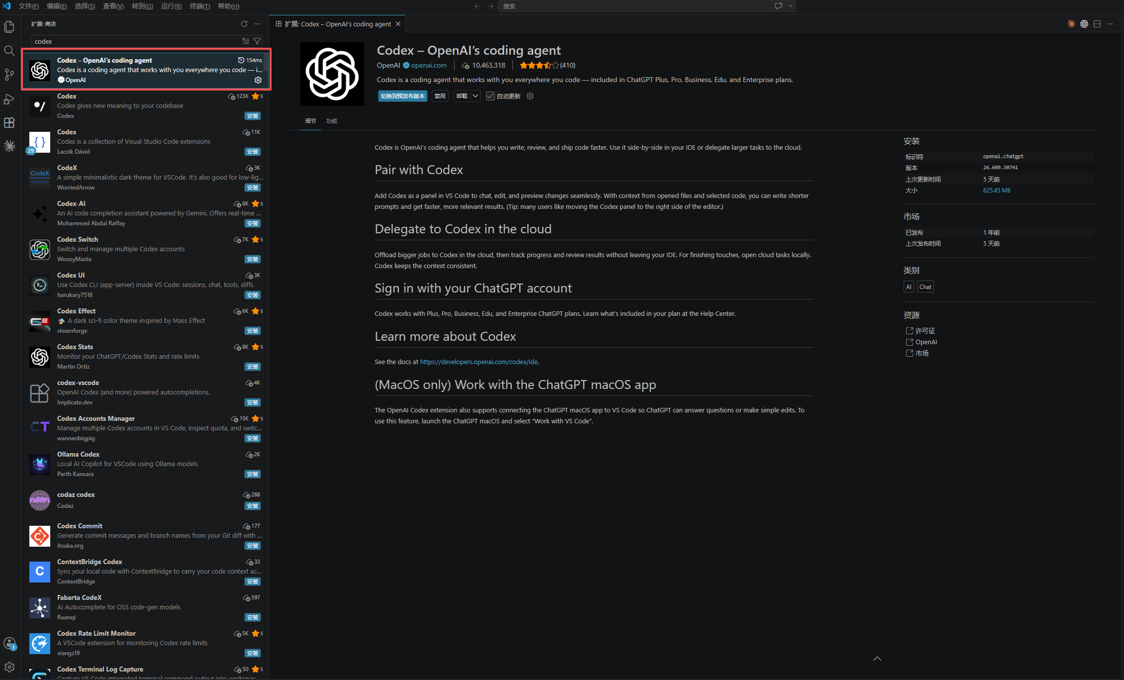Viewport: 1124px width, 680px height.
Task: Open the OpenAI resource link
Action: [926, 342]
